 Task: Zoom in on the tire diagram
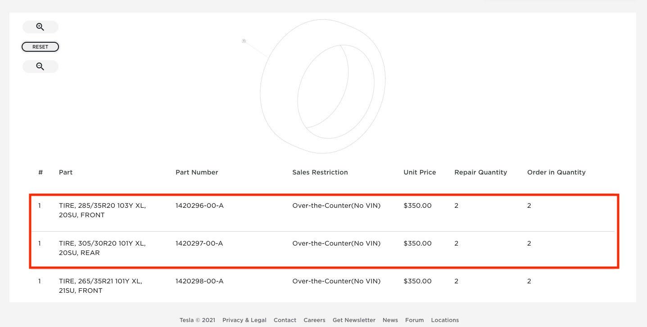pyautogui.click(x=41, y=27)
